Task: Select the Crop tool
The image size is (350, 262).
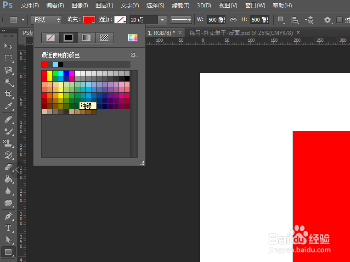Action: [8, 94]
